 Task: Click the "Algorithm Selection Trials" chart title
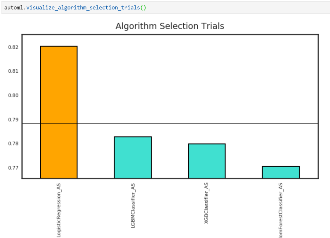click(x=170, y=26)
